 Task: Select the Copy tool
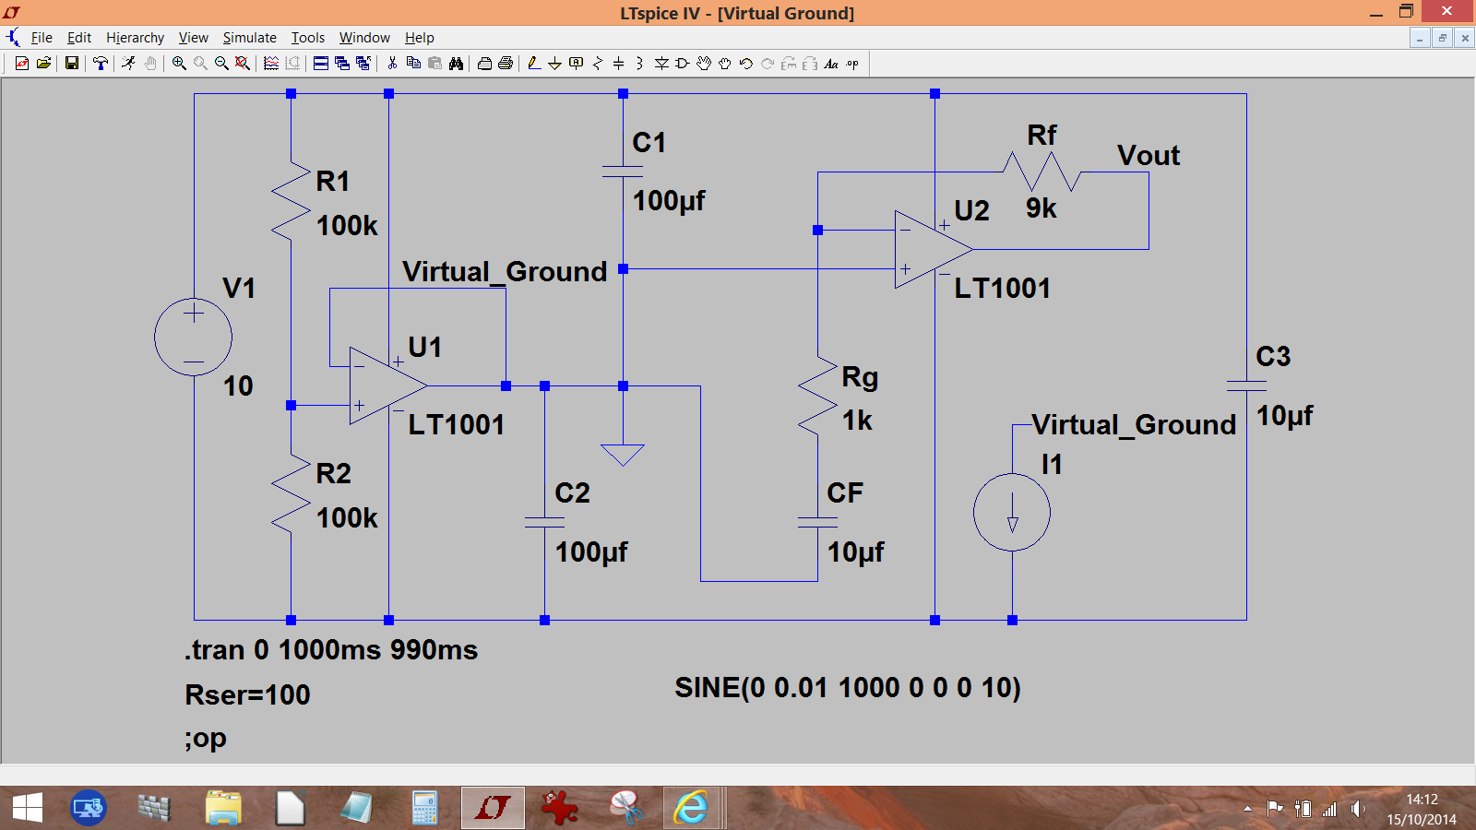pyautogui.click(x=413, y=64)
